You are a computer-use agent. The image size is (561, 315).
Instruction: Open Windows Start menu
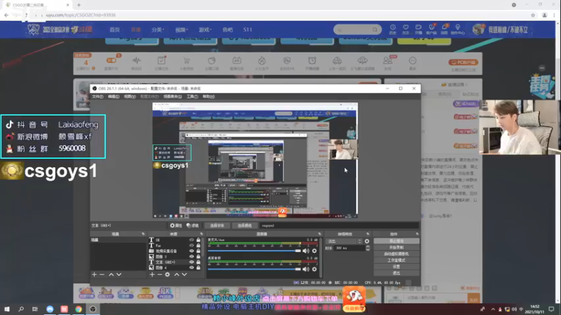7,309
